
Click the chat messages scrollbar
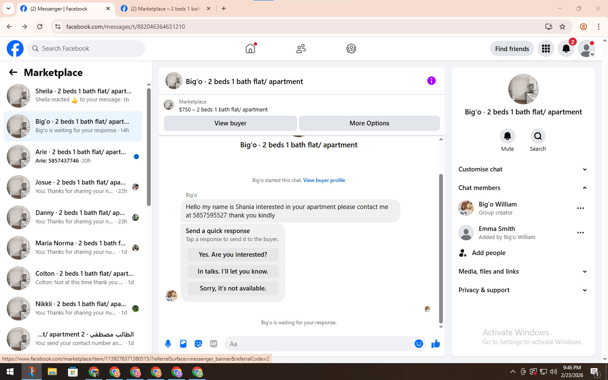pyautogui.click(x=441, y=248)
